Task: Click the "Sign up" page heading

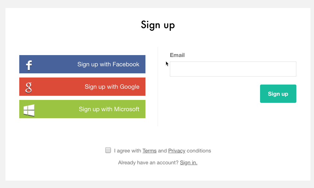Action: pyautogui.click(x=158, y=25)
